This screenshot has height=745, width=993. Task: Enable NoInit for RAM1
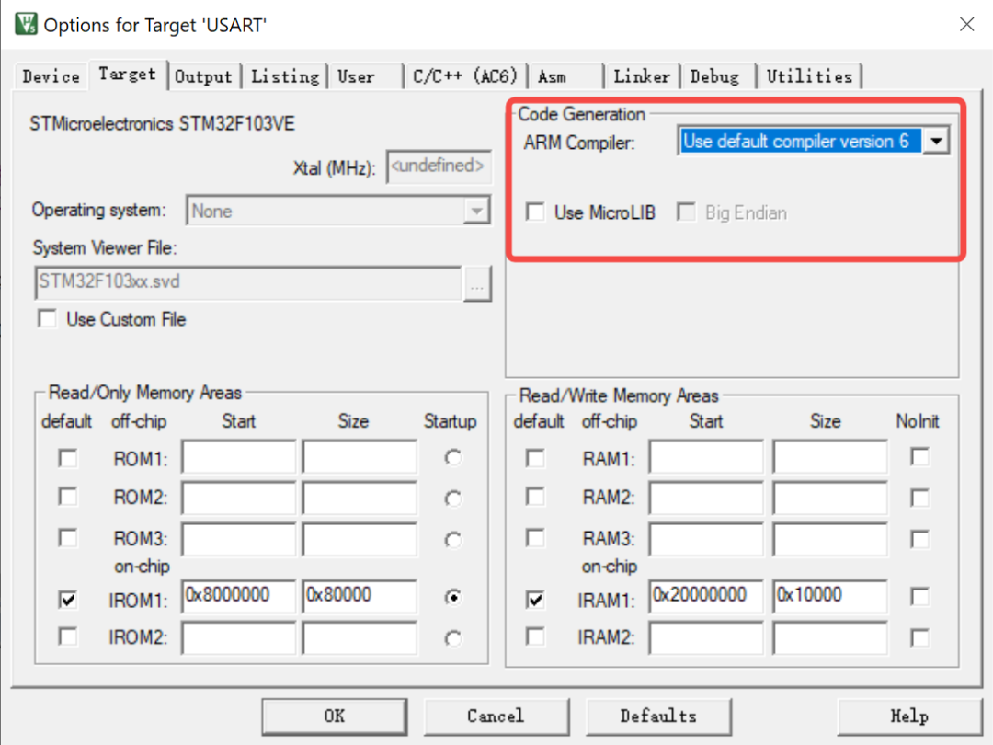click(919, 457)
